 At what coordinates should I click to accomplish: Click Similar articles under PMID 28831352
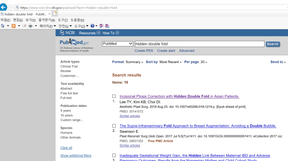pos(130,146)
